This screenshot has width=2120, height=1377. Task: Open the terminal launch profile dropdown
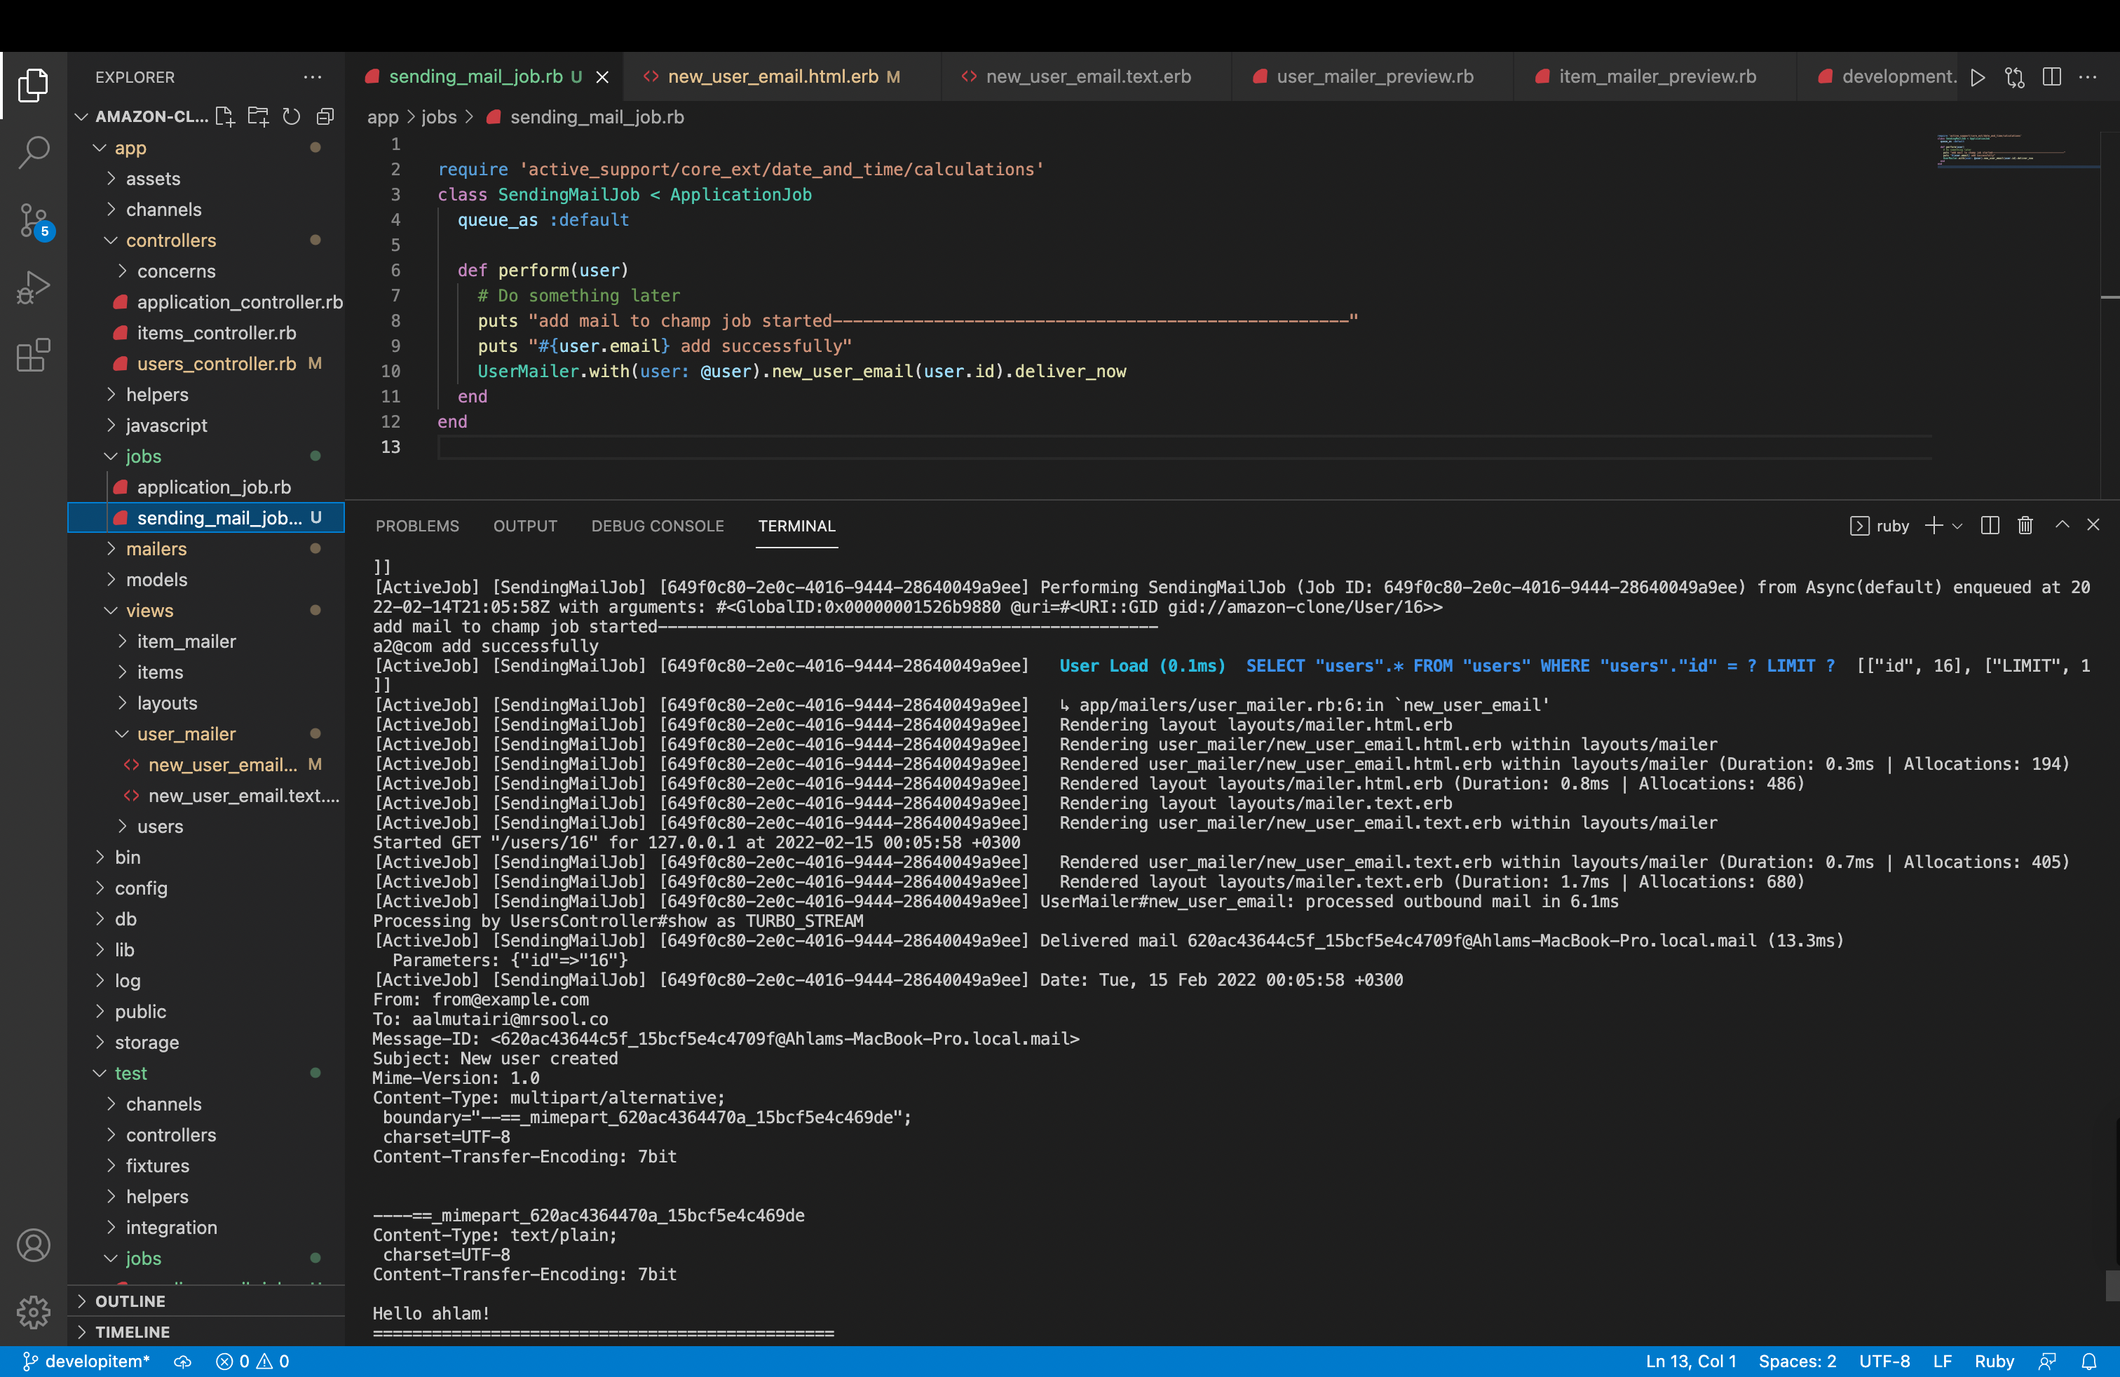tap(1957, 526)
